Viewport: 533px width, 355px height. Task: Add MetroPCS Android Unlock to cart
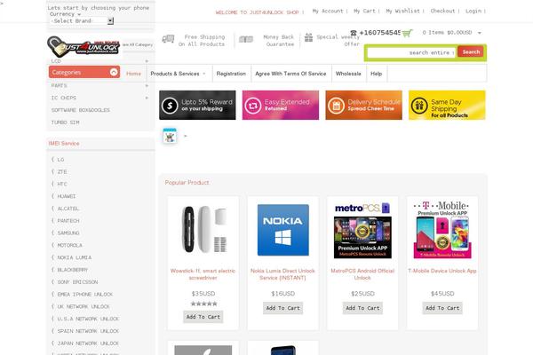click(x=362, y=308)
